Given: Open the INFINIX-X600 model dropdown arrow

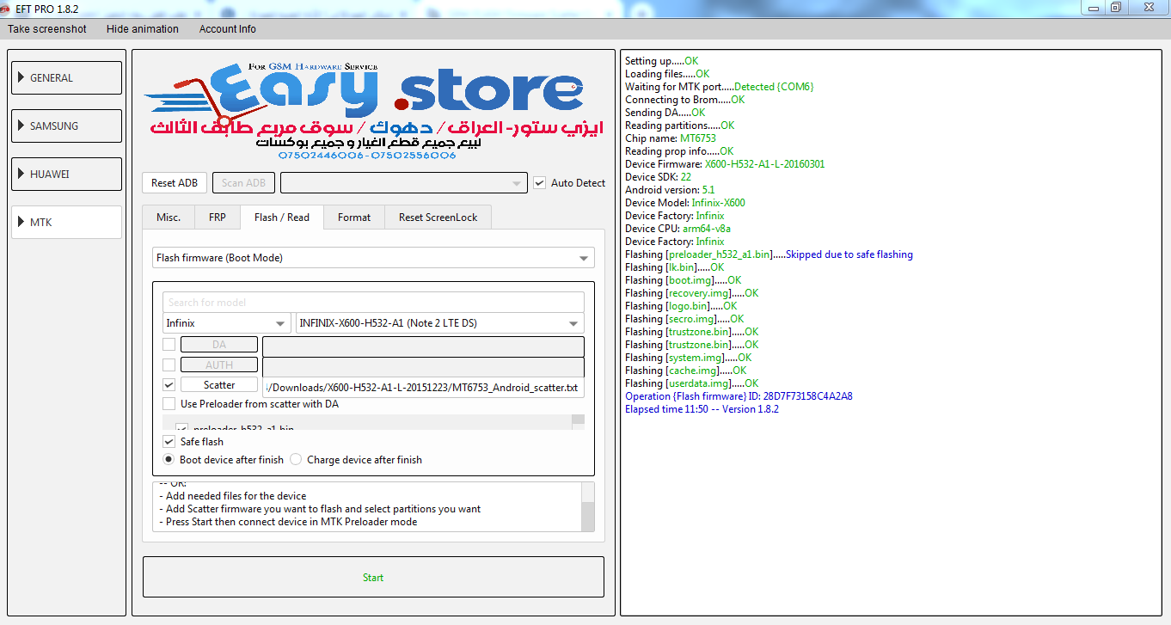Looking at the screenshot, I should pyautogui.click(x=573, y=324).
